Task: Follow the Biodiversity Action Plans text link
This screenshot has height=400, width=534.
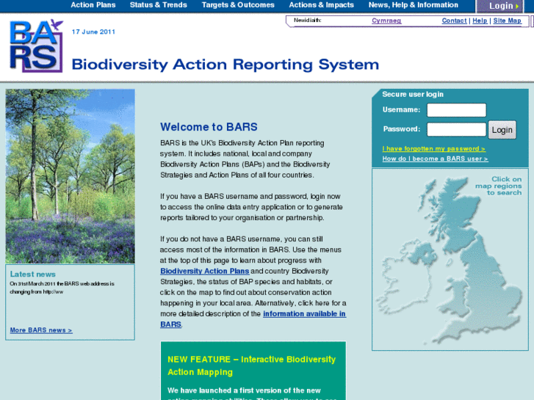Action: pos(205,272)
